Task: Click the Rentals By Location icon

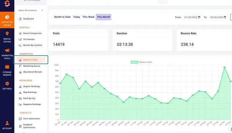Action: coord(20,45)
